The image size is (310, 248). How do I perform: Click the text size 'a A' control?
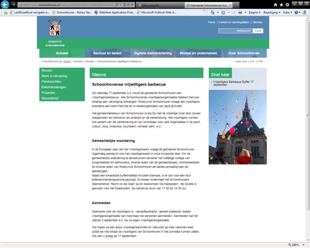pos(252,61)
